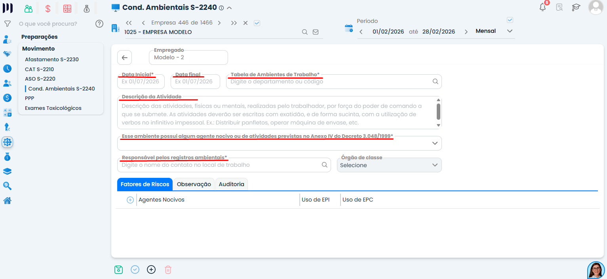The height and width of the screenshot is (279, 607).
Task: Open the virtual assistant avatar
Action: (x=596, y=270)
